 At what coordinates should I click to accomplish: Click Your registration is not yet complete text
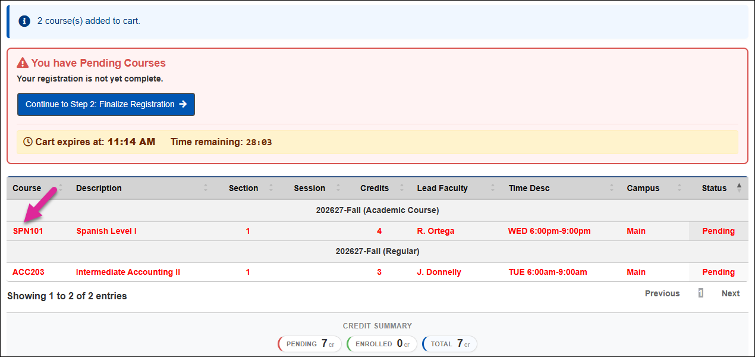coord(90,79)
